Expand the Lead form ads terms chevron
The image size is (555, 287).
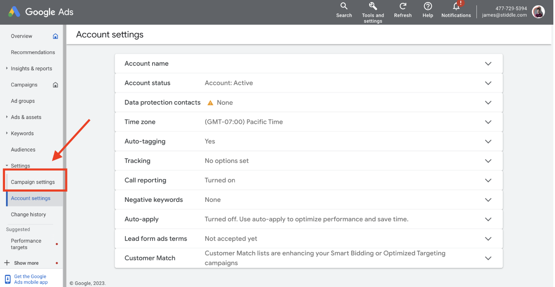(488, 239)
